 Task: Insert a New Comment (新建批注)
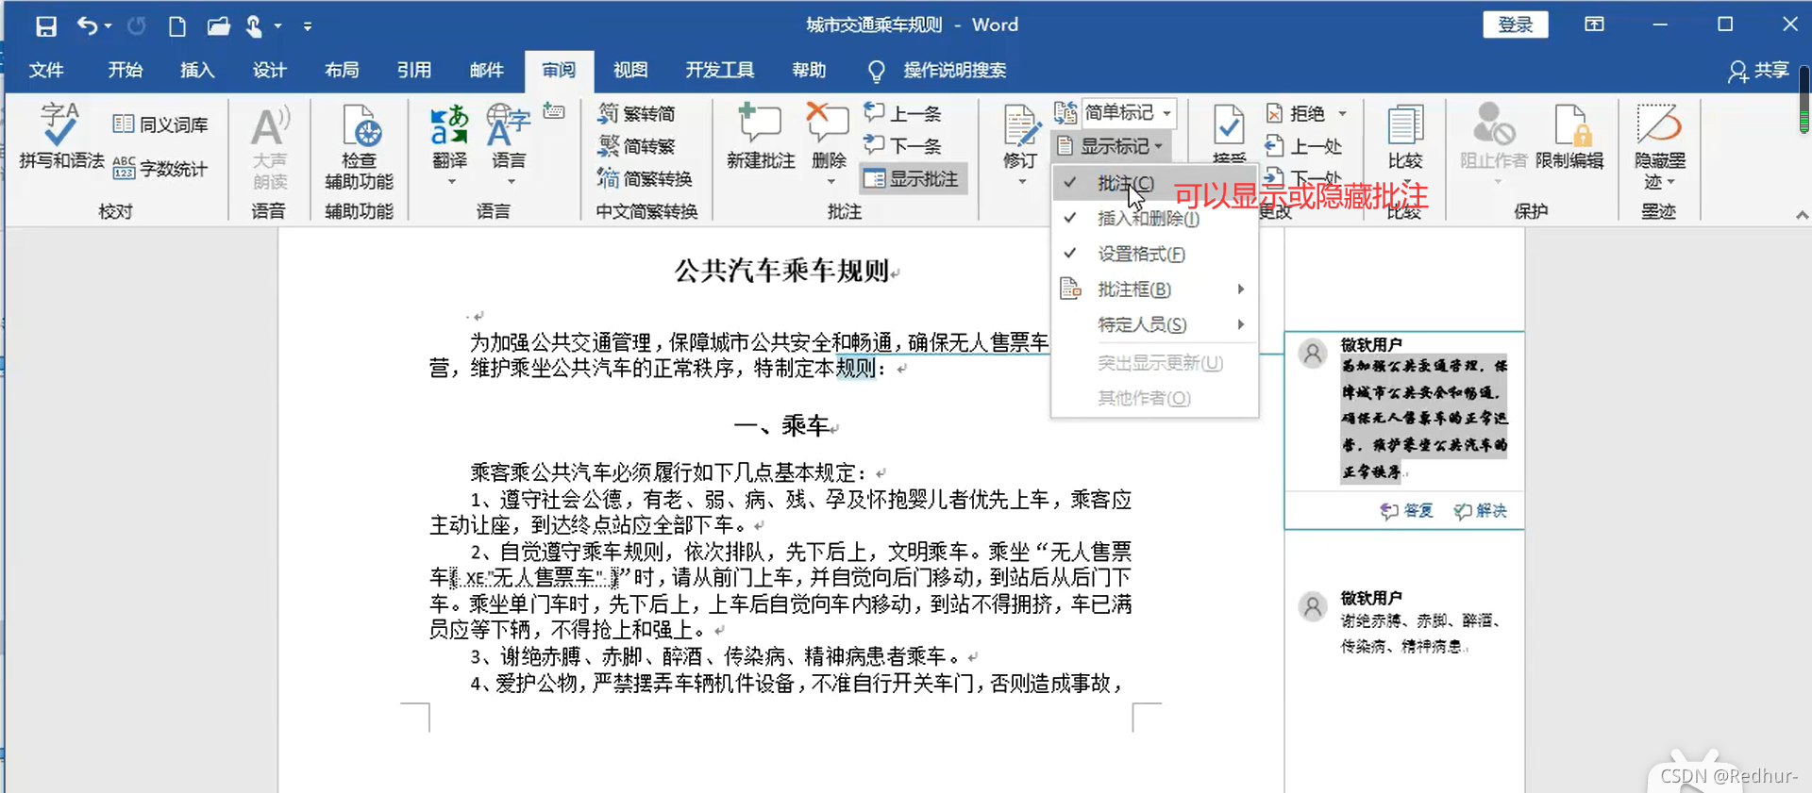coord(761,138)
